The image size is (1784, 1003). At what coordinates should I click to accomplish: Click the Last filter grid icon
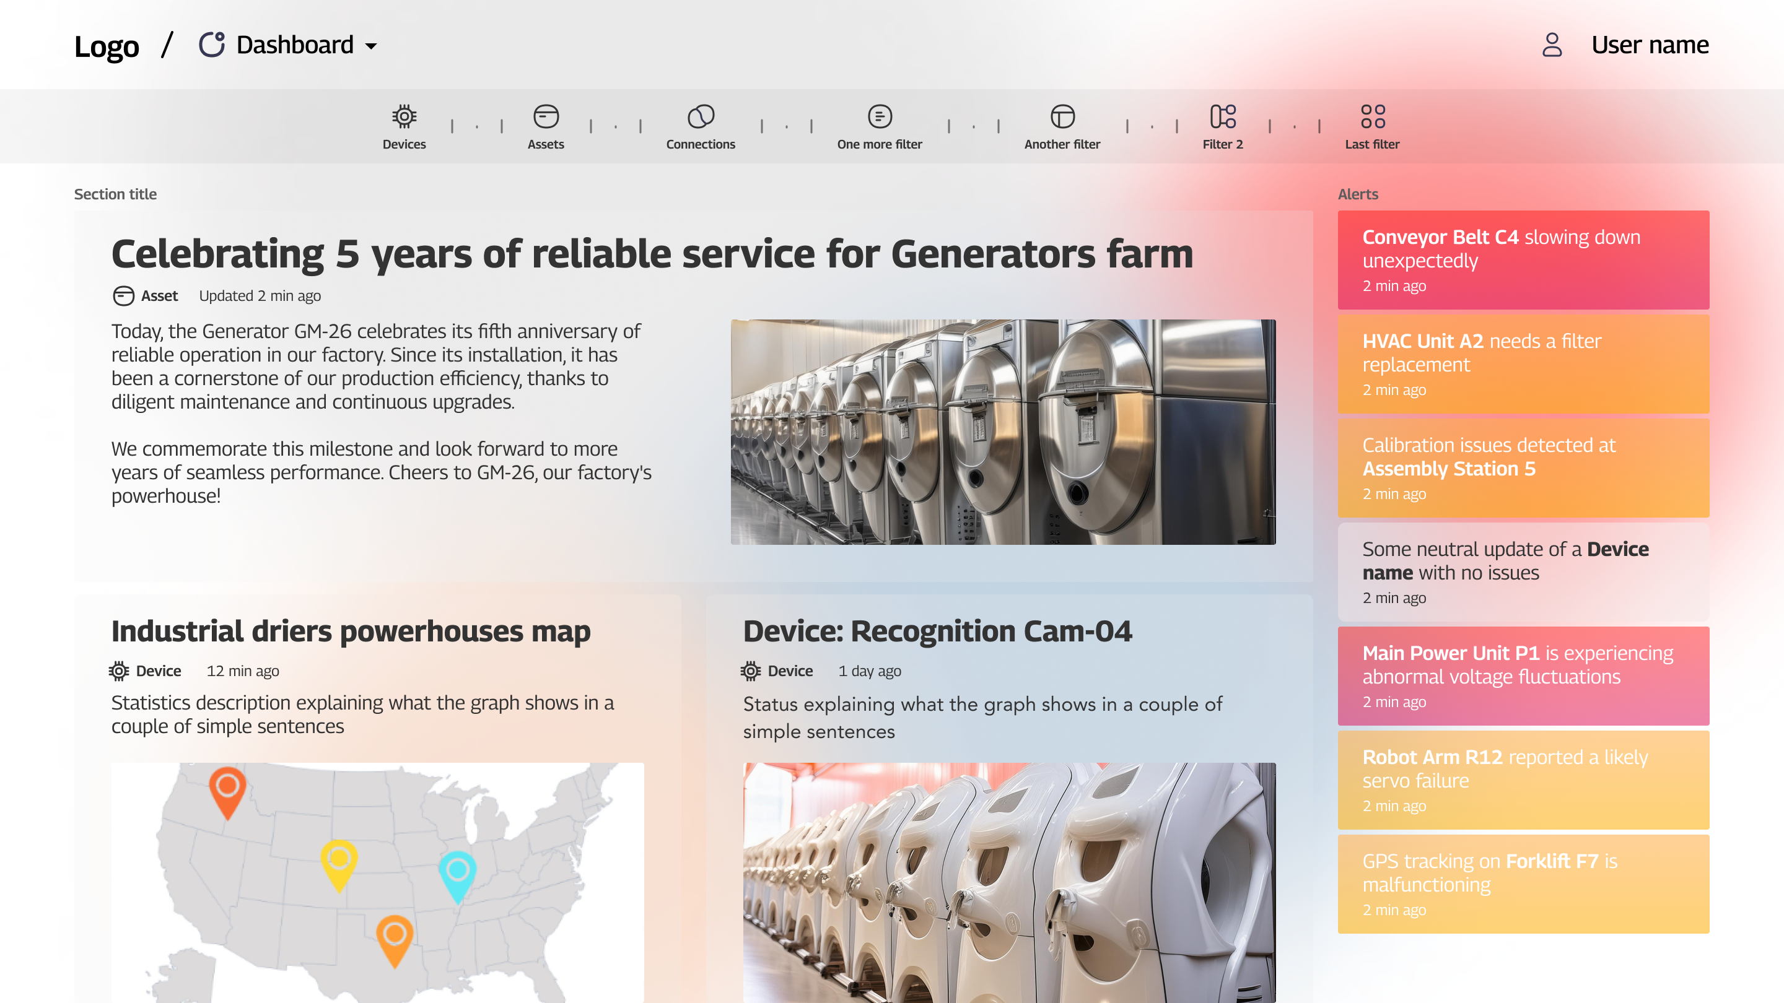click(1372, 116)
